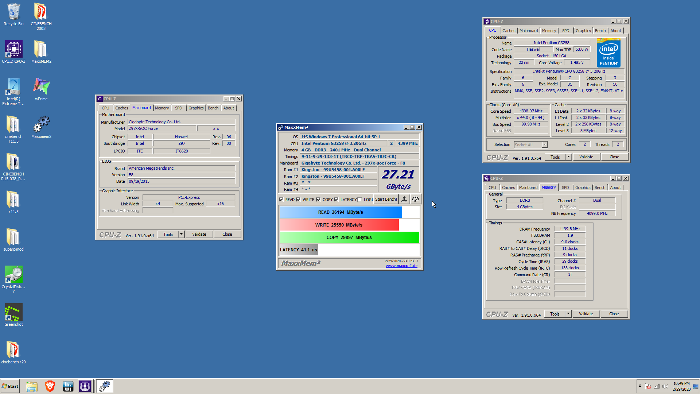The height and width of the screenshot is (394, 700).
Task: Expand Tools dropdown arrow in CPU tab window
Action: tap(568, 157)
